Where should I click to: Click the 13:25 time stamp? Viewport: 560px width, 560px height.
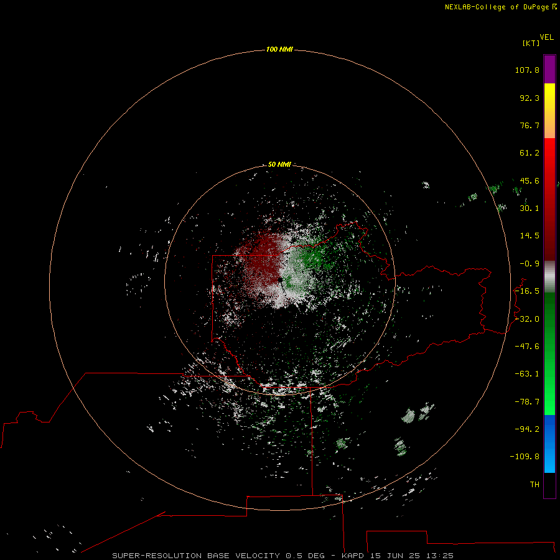(440, 556)
